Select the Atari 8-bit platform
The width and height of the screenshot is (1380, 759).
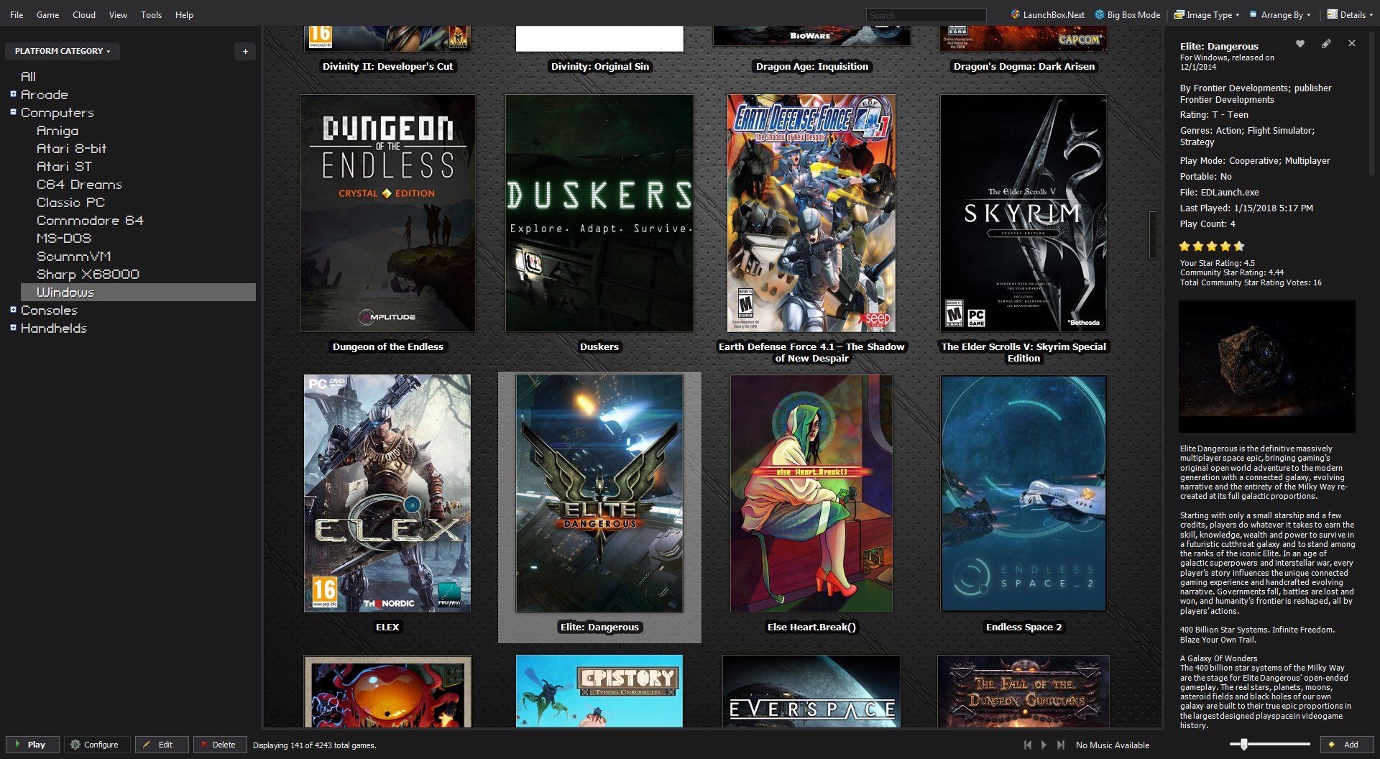click(x=71, y=148)
